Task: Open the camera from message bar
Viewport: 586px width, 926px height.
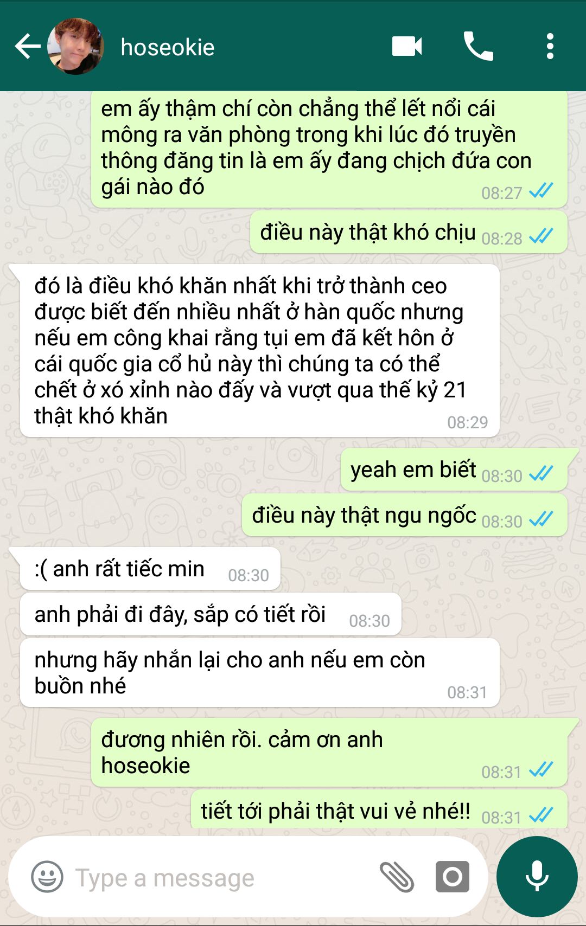Action: pyautogui.click(x=452, y=877)
